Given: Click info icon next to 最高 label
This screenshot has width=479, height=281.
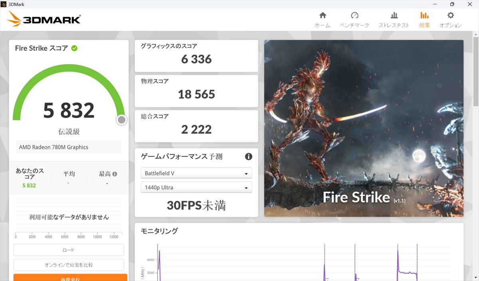Looking at the screenshot, I should [115, 174].
